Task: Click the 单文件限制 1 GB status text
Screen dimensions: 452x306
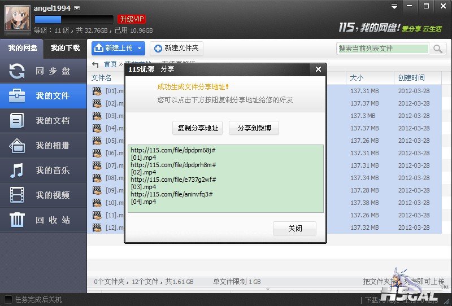Action: tap(237, 282)
